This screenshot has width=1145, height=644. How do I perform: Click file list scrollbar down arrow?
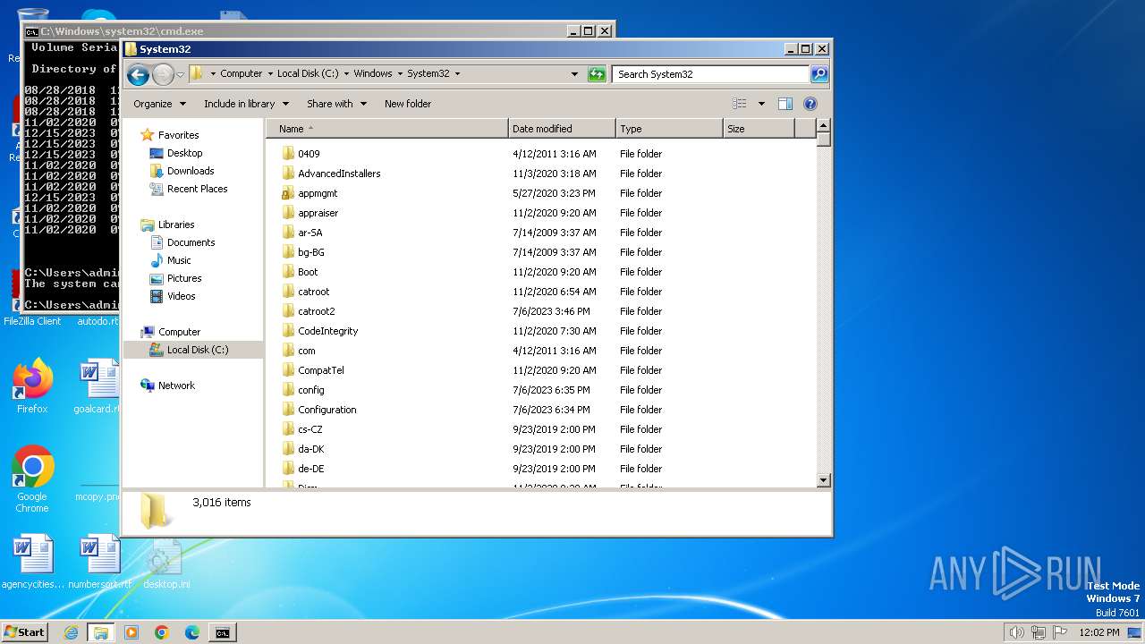pos(824,480)
